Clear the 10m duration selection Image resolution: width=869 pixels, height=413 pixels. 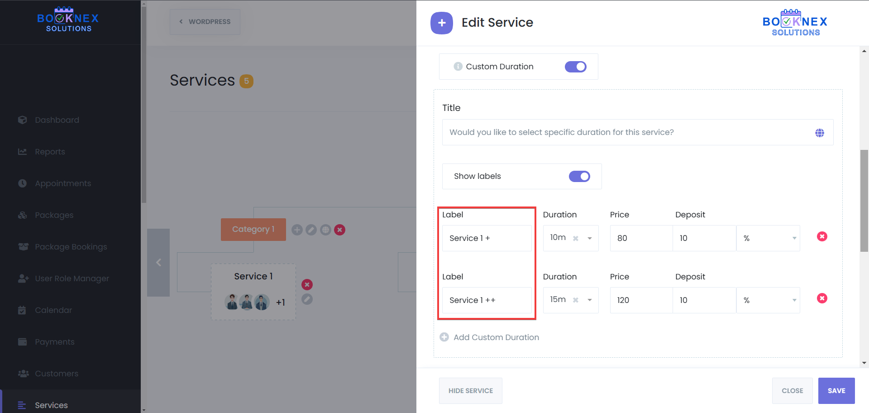[575, 238]
